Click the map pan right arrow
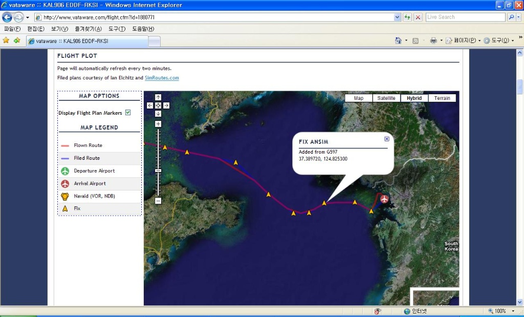Image resolution: width=524 pixels, height=317 pixels. (x=166, y=105)
